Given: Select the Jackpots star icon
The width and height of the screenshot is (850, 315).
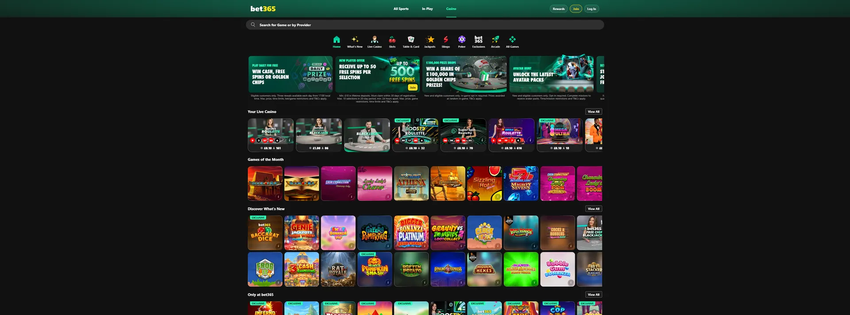Looking at the screenshot, I should tap(430, 39).
